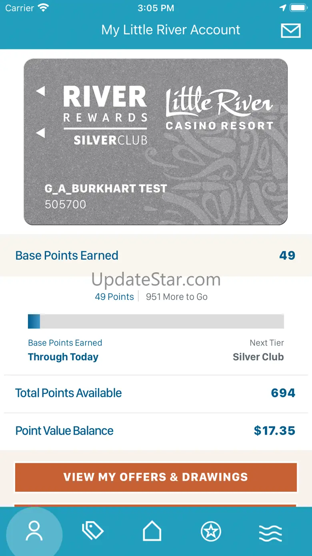Open the messages envelope icon
Screen dimensions: 312x556
coord(291,30)
